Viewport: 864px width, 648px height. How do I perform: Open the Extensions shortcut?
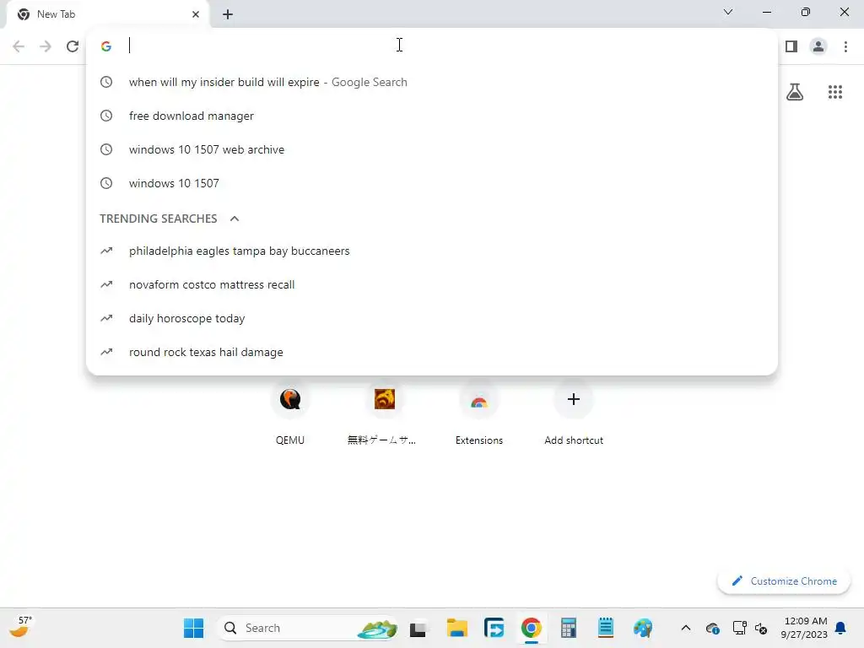click(479, 413)
